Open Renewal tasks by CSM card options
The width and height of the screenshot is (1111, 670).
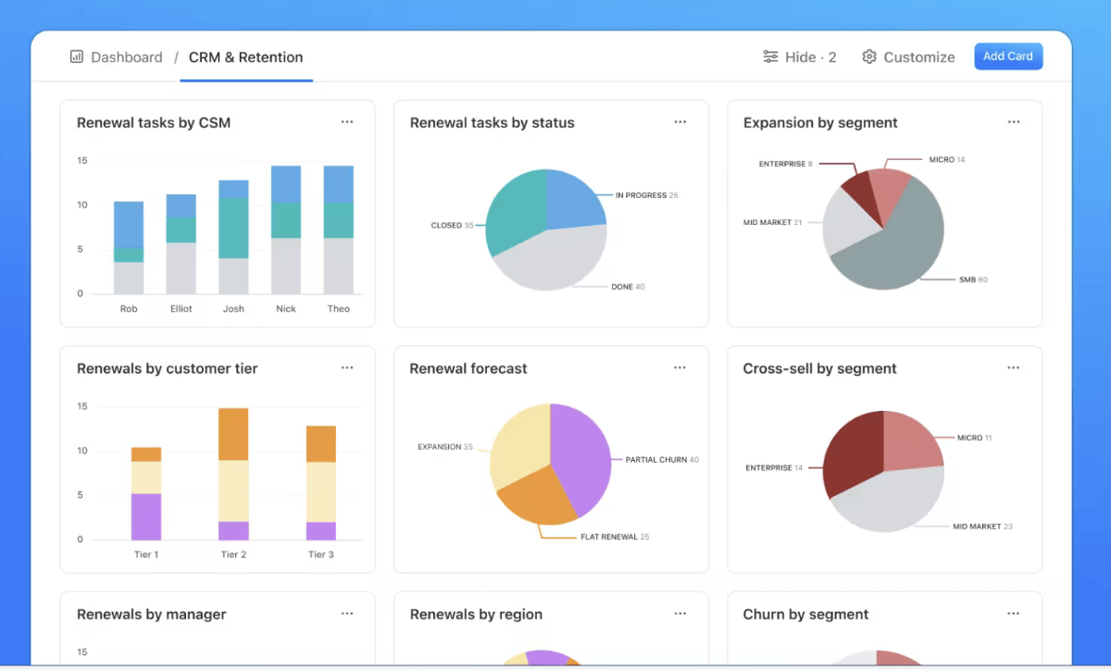[x=347, y=122]
